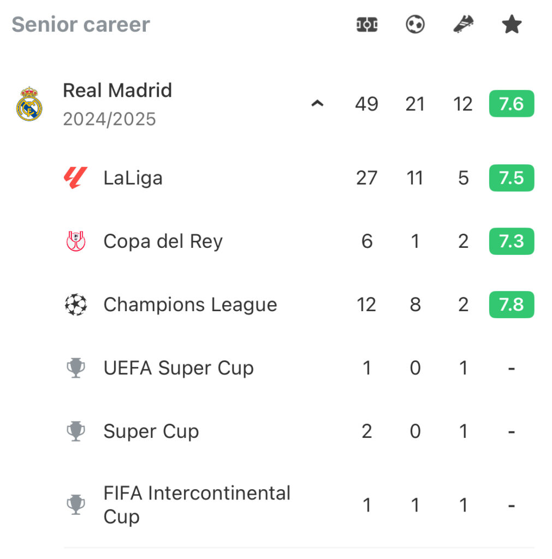This screenshot has width=552, height=559.
Task: Click the 7.8 Champions League rating badge
Action: (x=512, y=305)
